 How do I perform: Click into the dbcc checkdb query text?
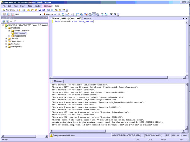pyautogui.click(x=74, y=21)
